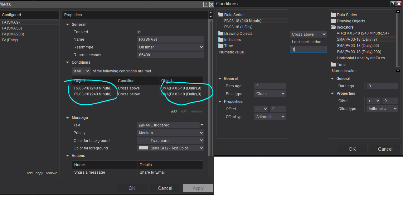Open help in Conditions window title bar
The height and width of the screenshot is (201, 403).
(x=393, y=4)
